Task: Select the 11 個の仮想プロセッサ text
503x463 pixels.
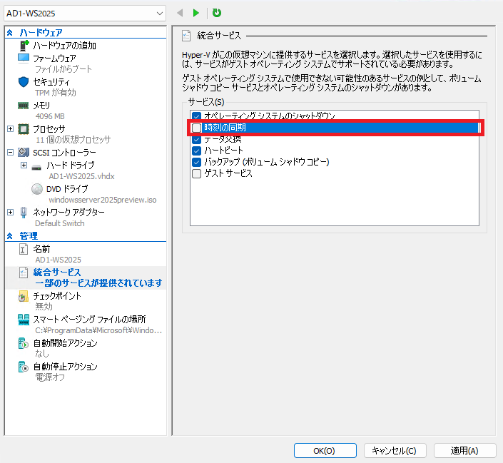Action: pos(73,140)
